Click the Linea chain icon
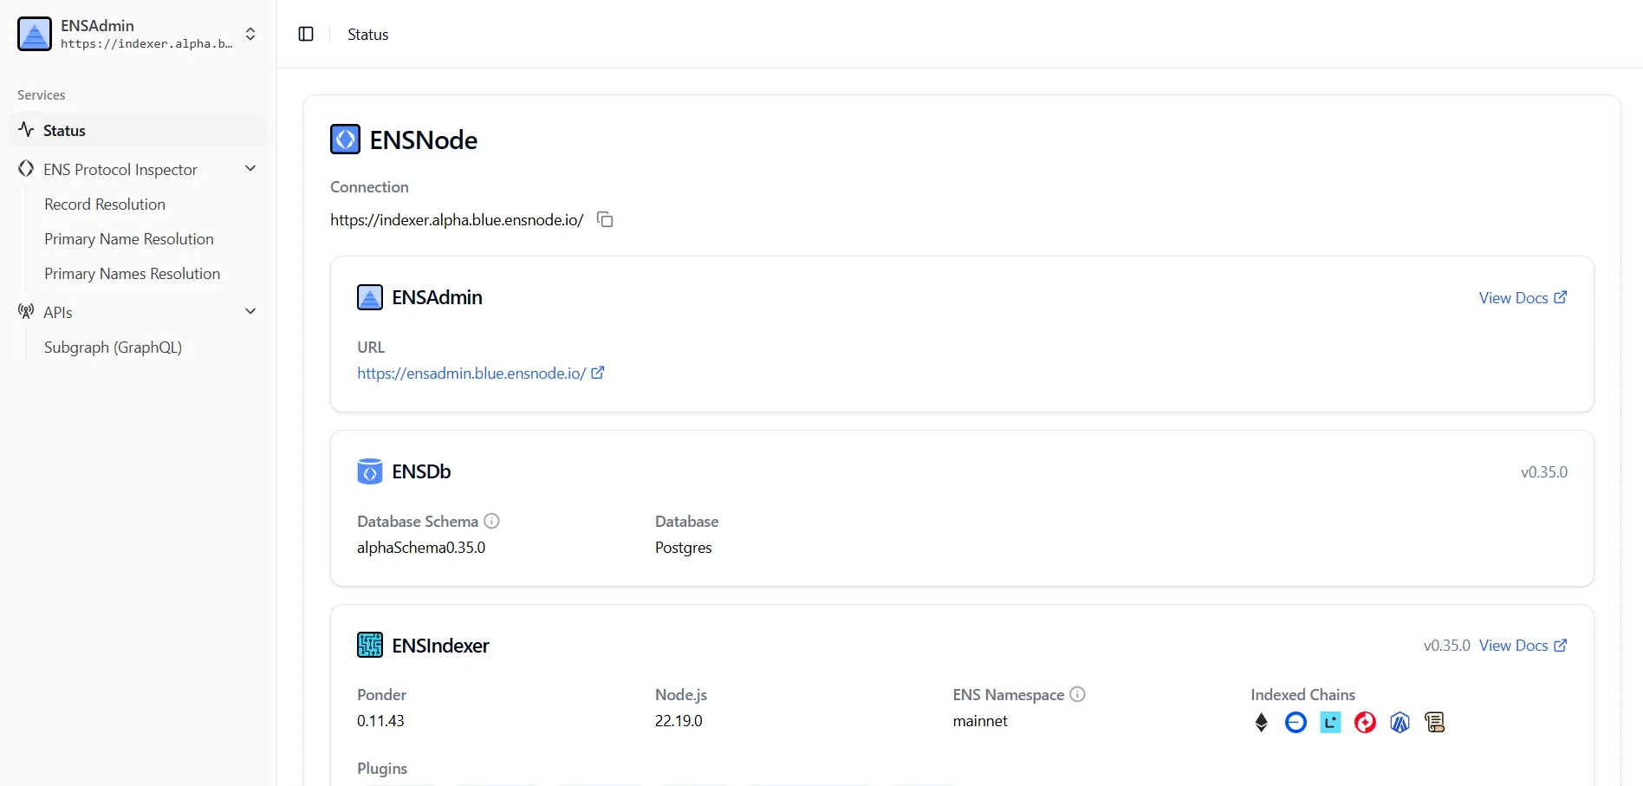Screen dimensions: 1643x786 point(1330,722)
